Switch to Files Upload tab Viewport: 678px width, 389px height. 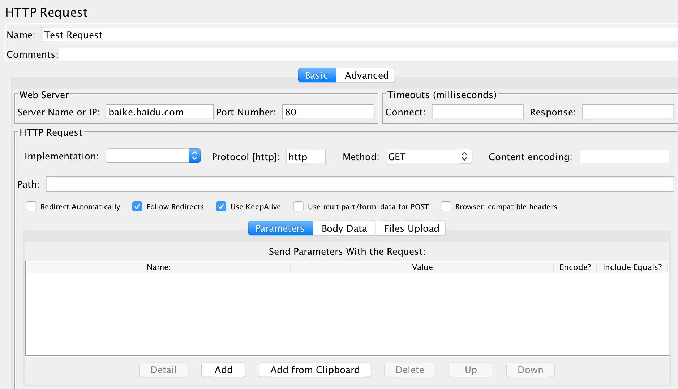pos(411,228)
